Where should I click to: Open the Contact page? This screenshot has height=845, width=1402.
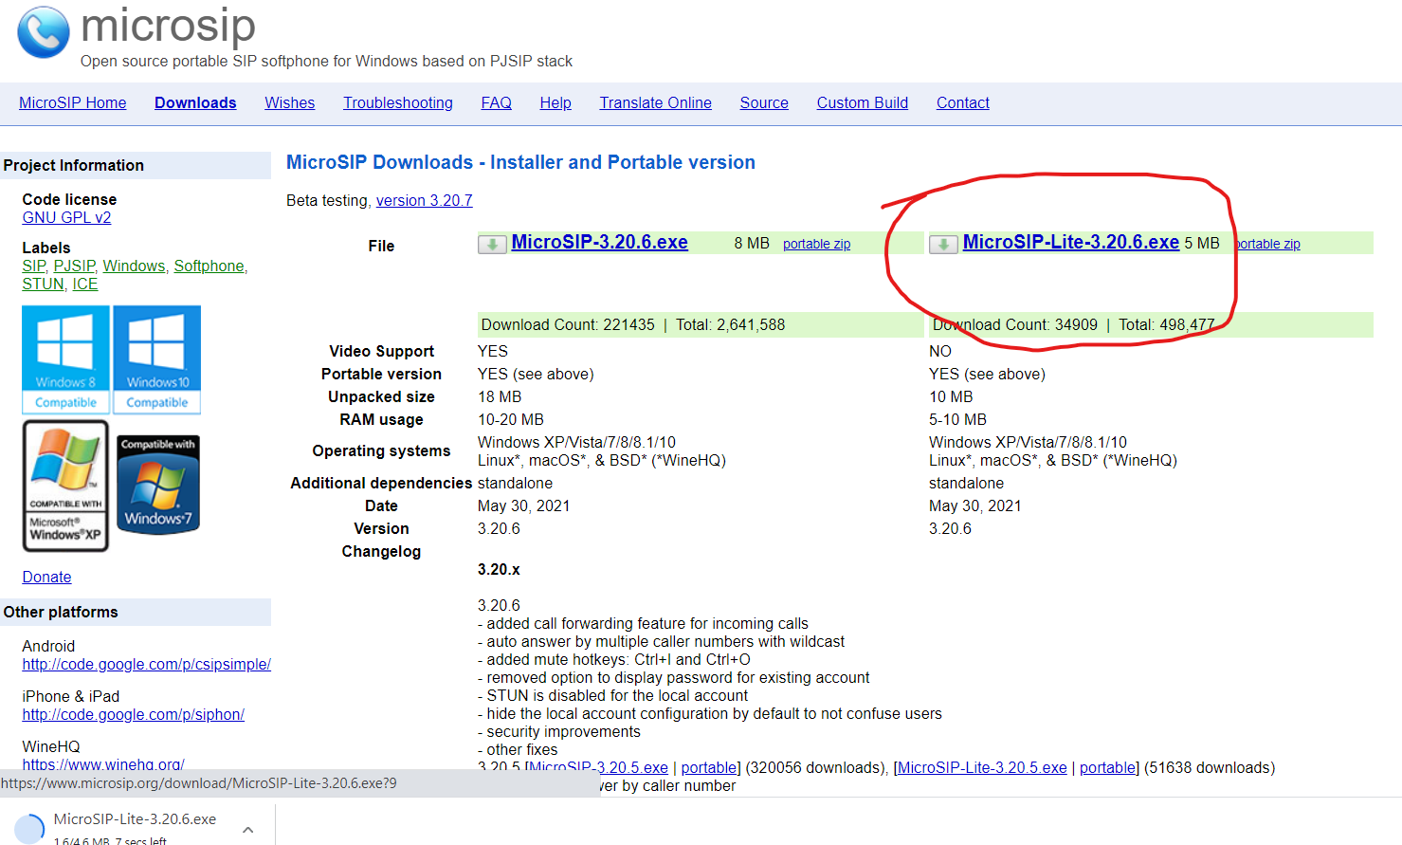coord(963,102)
